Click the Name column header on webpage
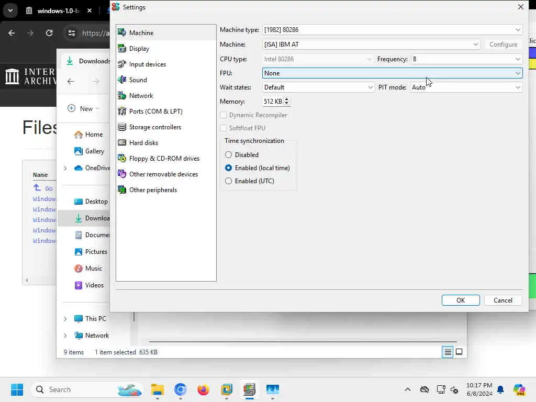Image resolution: width=536 pixels, height=402 pixels. click(40, 175)
